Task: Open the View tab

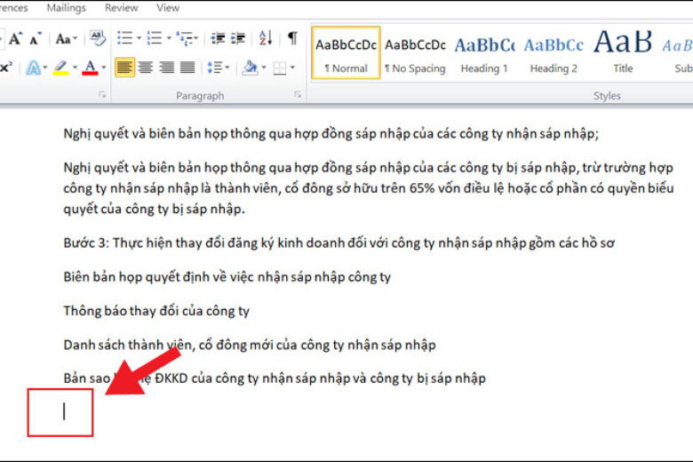Action: pyautogui.click(x=168, y=8)
